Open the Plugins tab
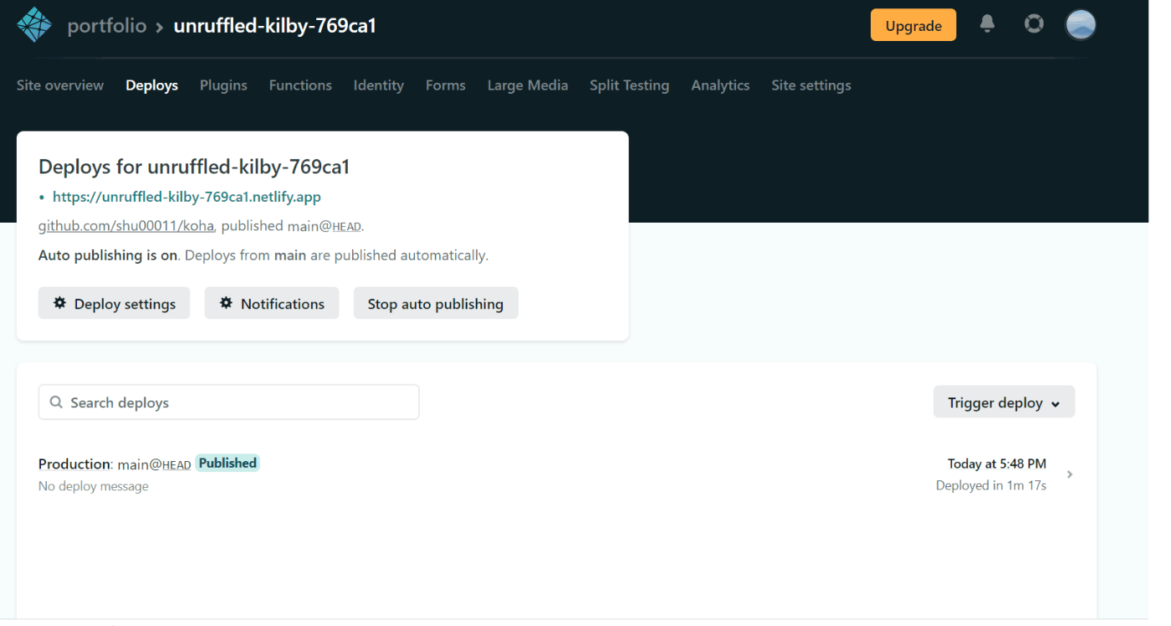 click(223, 85)
